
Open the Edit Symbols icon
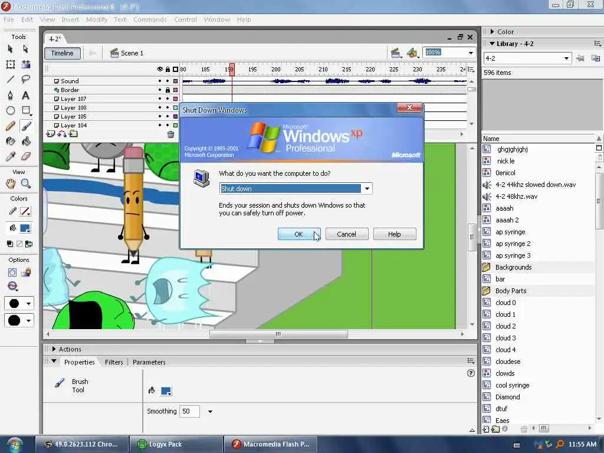pos(412,53)
